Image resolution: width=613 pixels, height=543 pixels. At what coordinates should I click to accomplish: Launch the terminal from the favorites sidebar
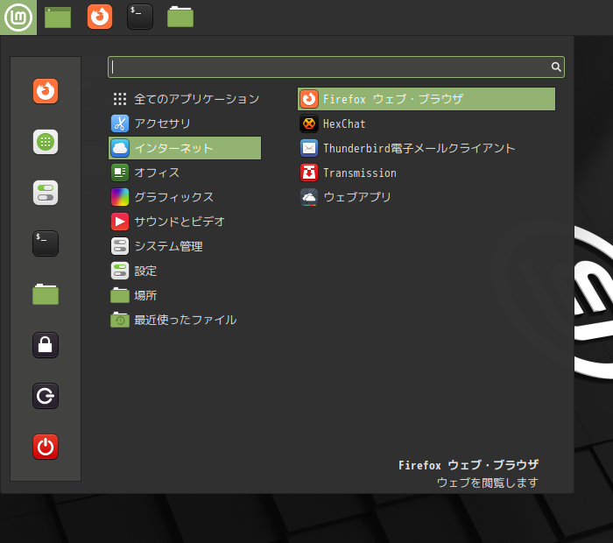46,243
